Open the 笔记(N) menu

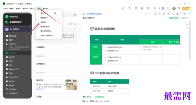tap(25, 9)
